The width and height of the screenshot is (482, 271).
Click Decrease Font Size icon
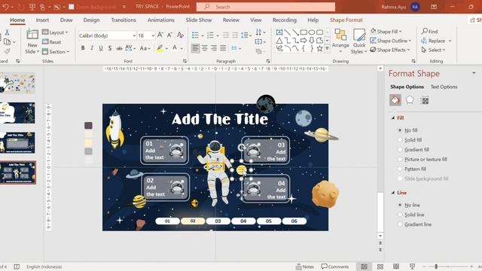click(x=169, y=35)
